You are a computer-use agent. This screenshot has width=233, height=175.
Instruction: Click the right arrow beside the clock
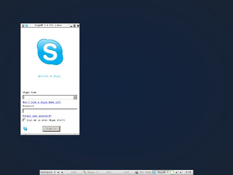point(181,172)
